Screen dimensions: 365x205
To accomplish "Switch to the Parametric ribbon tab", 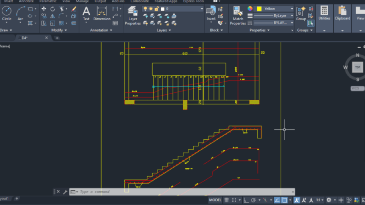I will pyautogui.click(x=48, y=1).
